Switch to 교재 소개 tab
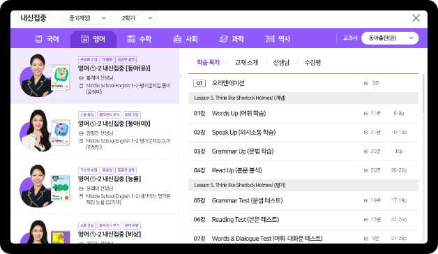438x254 pixels. (x=246, y=62)
